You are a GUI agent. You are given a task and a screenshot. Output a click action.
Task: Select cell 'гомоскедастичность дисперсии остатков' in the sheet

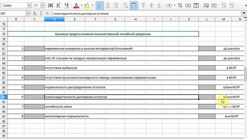122,97
